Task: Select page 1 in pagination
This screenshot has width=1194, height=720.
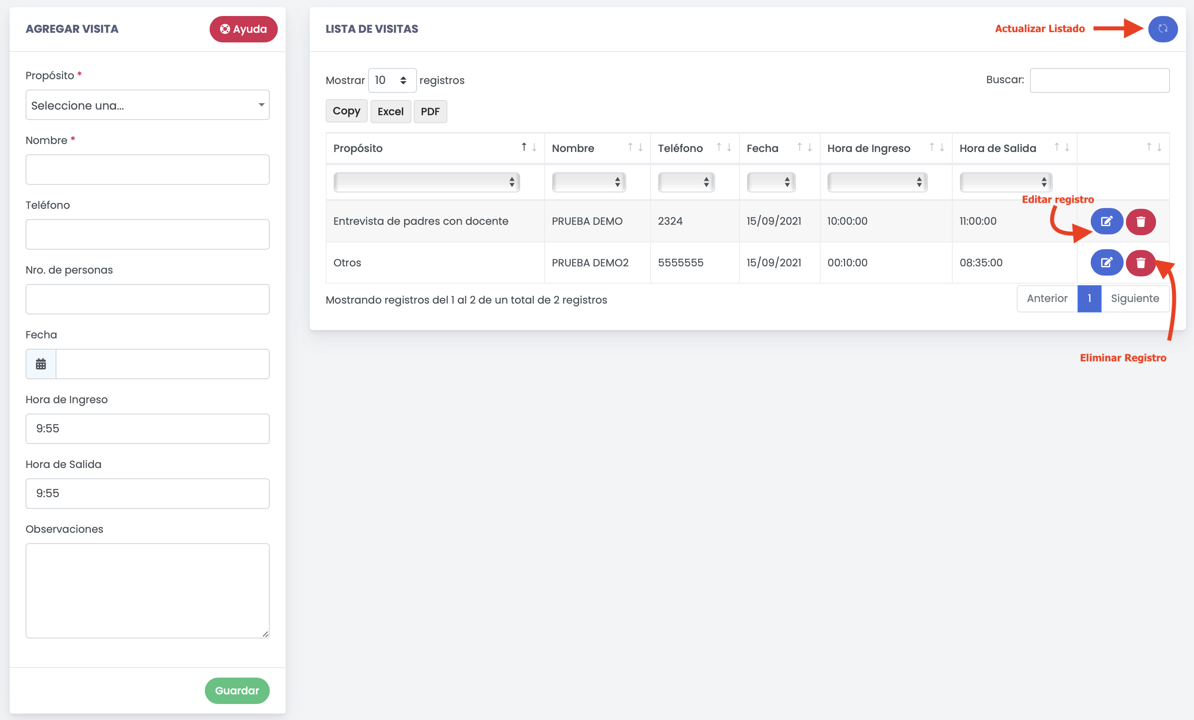Action: coord(1089,298)
